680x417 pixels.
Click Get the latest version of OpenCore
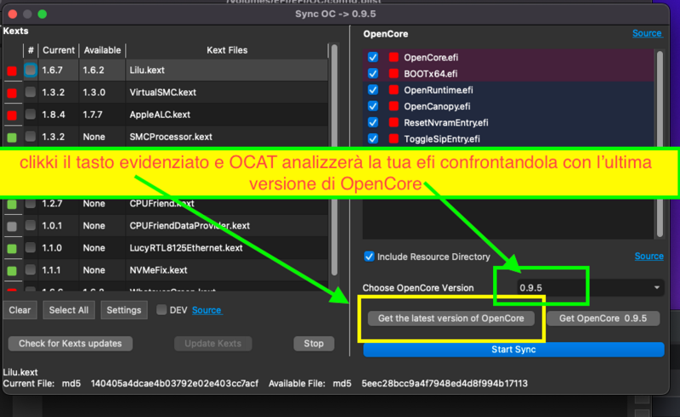point(451,318)
